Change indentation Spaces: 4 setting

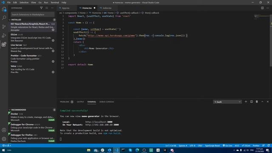pyautogui.click(x=183, y=145)
